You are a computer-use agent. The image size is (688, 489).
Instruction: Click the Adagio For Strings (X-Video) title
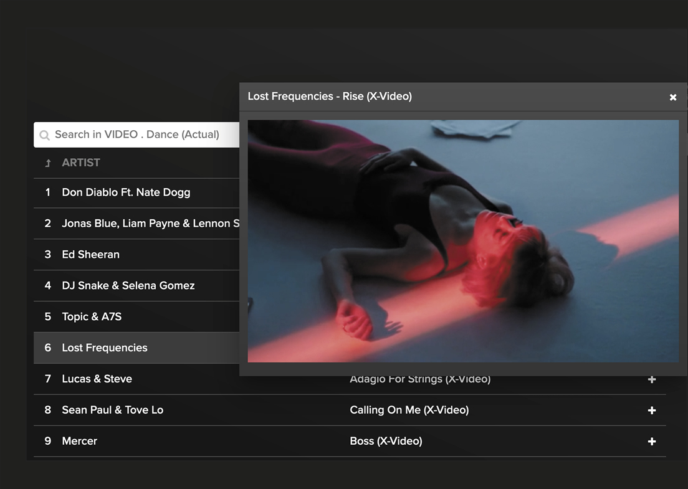(420, 380)
